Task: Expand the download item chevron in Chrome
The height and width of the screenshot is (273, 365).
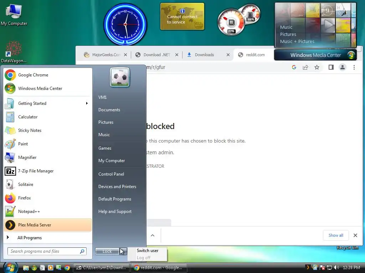Action: click(153, 235)
